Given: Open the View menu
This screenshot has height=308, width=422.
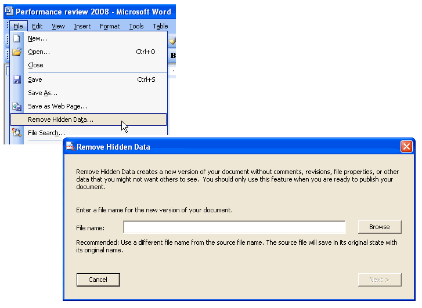Looking at the screenshot, I should [x=58, y=26].
